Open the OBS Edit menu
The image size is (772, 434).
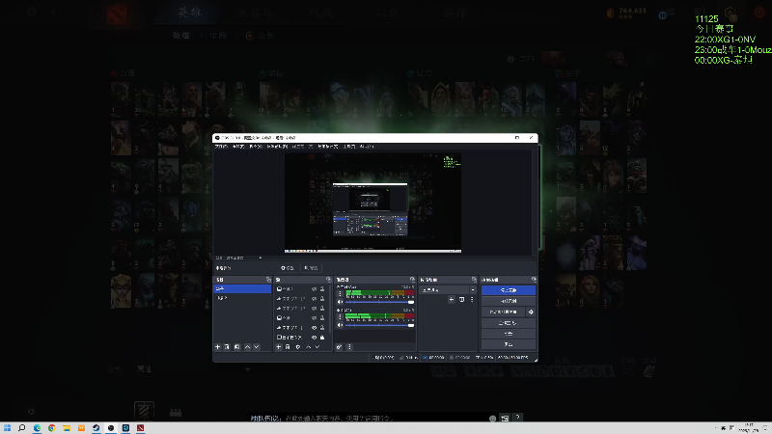tap(238, 147)
